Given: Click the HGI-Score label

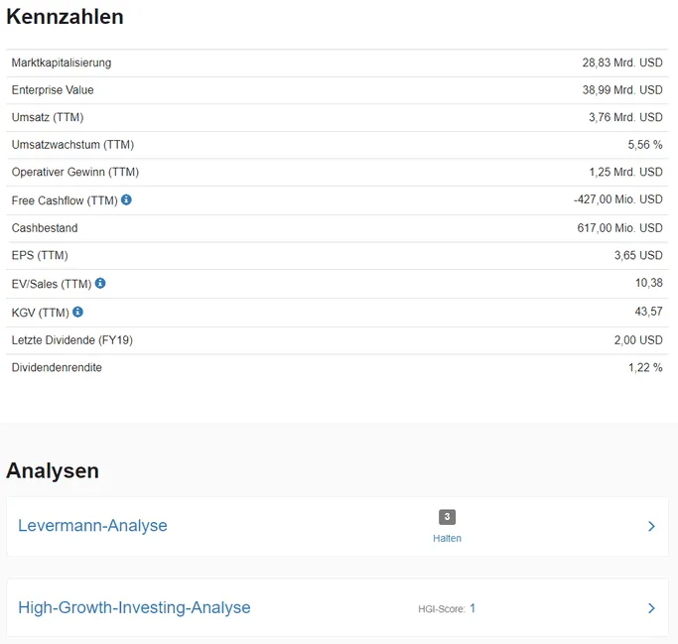Looking at the screenshot, I should click(442, 609).
